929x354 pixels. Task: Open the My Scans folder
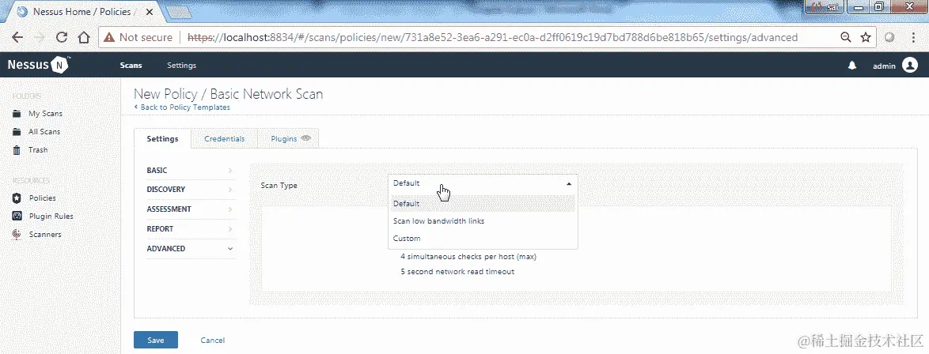point(45,114)
